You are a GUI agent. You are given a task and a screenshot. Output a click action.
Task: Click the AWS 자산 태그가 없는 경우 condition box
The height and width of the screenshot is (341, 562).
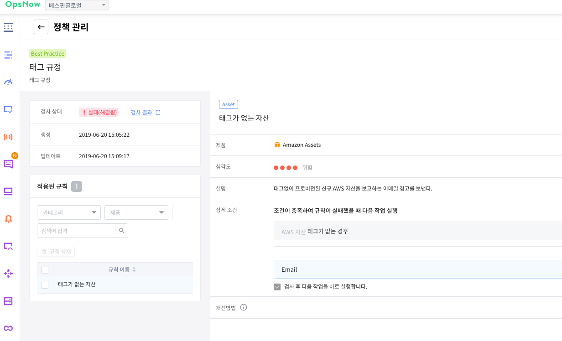[x=418, y=231]
